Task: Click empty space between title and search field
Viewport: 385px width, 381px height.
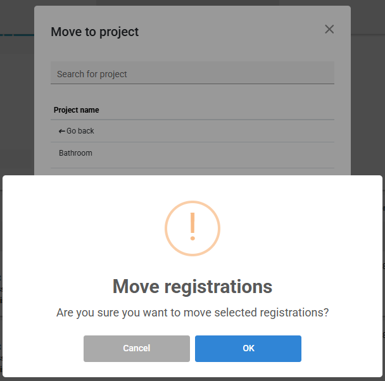Action: click(192, 51)
